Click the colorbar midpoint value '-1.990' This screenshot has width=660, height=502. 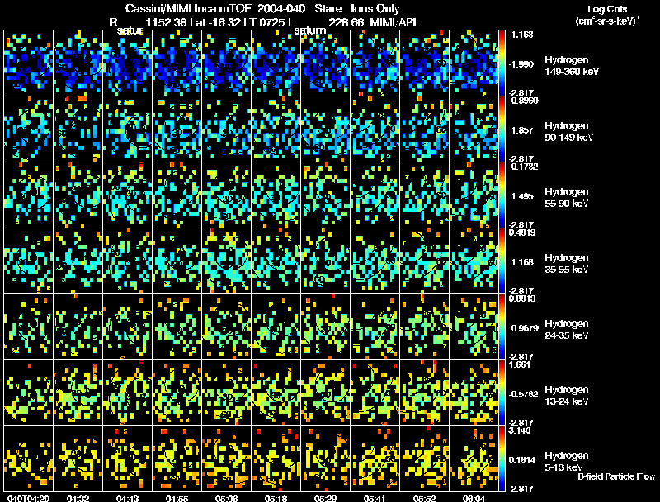tap(521, 64)
